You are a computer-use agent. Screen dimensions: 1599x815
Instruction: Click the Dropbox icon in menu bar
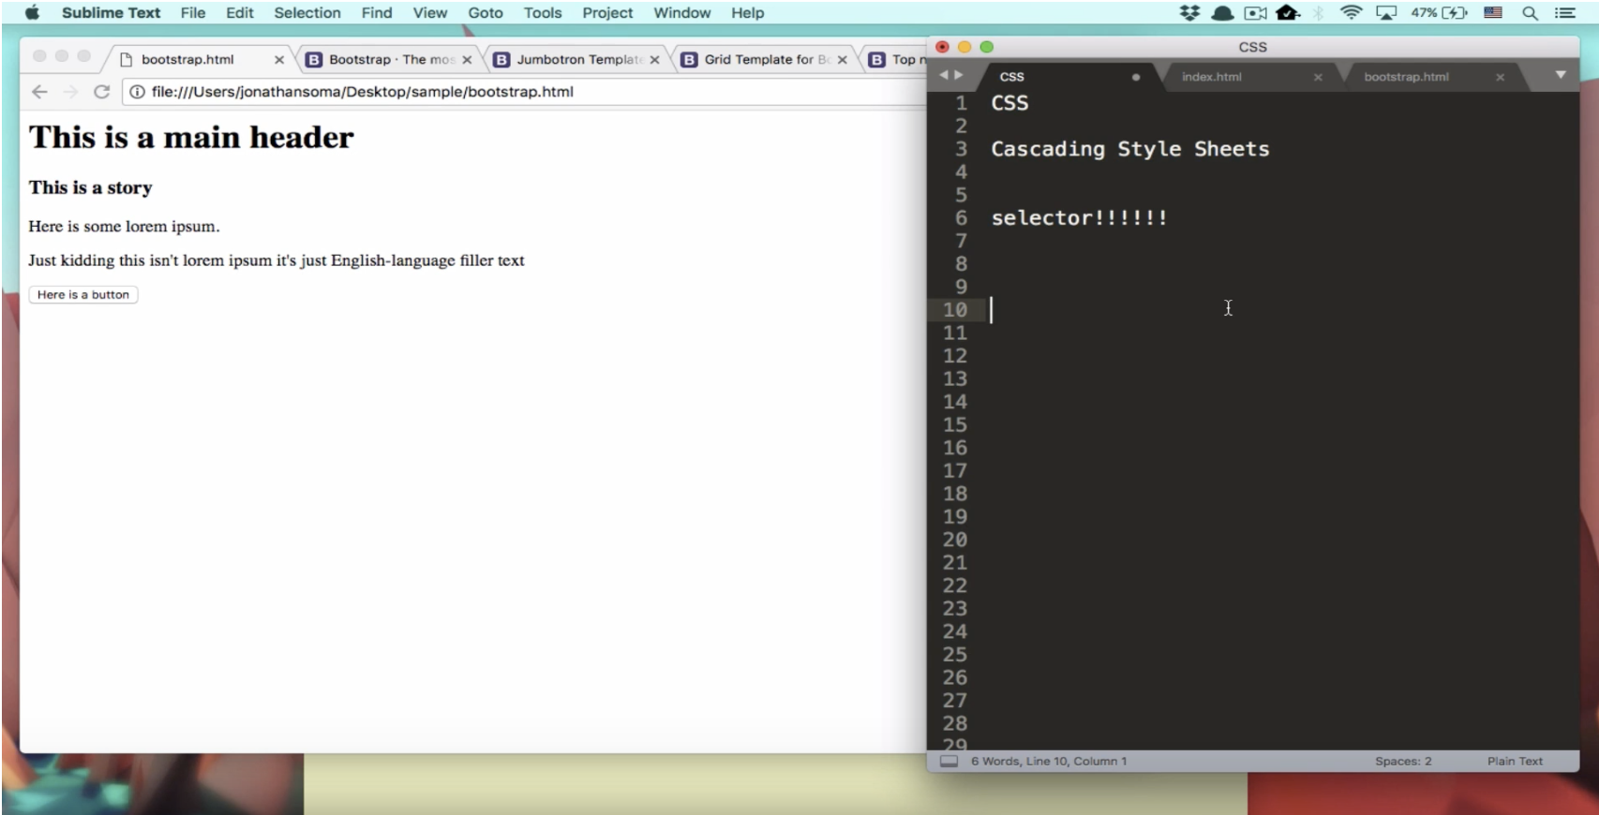[x=1189, y=13]
